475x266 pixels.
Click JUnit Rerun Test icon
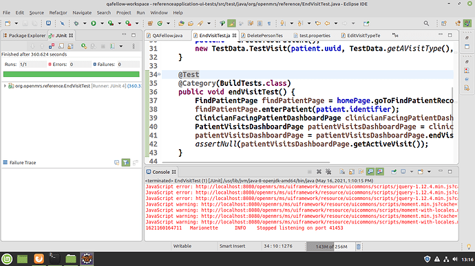pos(84,46)
